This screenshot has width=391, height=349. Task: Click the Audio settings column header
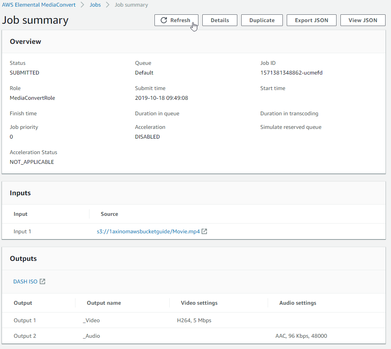pyautogui.click(x=298, y=303)
